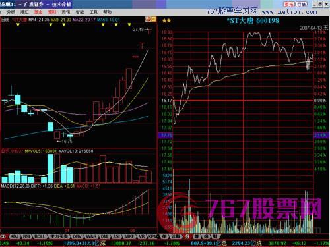Screen dimensions: 330x247
Task: Open the 分析 menu
Action: [11, 12]
